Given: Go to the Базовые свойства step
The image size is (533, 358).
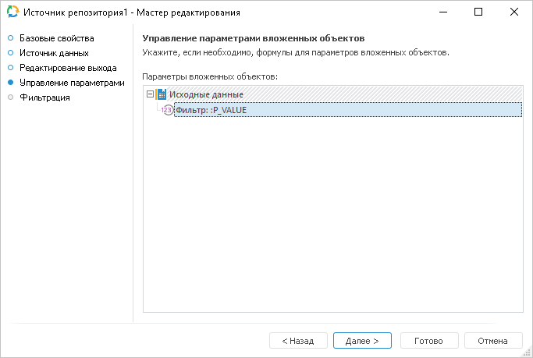Looking at the screenshot, I should pyautogui.click(x=56, y=38).
